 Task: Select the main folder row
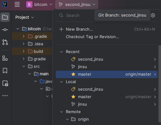point(32,74)
